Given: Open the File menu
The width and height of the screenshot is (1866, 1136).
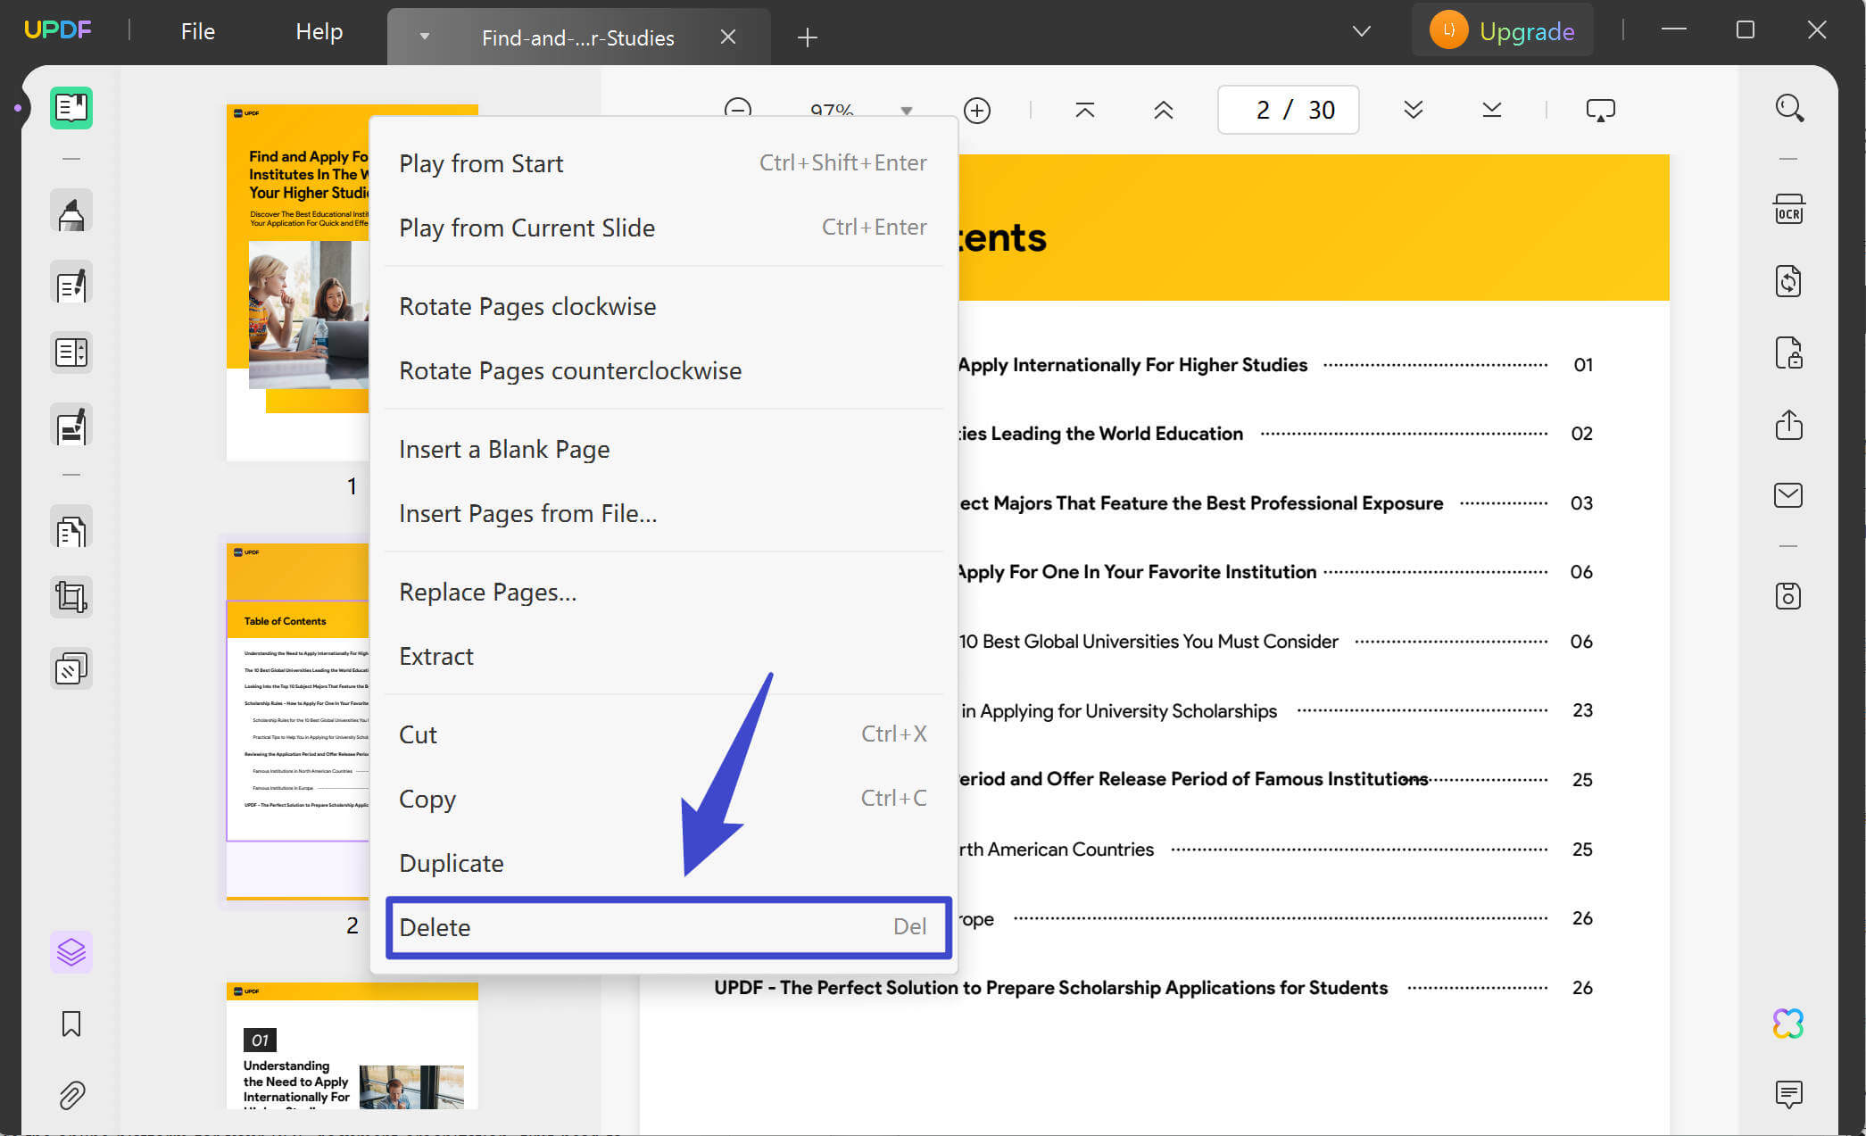Looking at the screenshot, I should [196, 31].
